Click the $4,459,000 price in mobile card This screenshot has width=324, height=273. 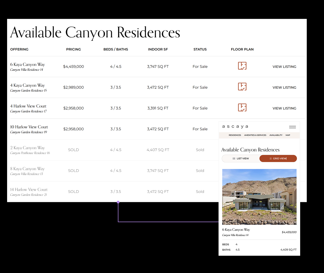pyautogui.click(x=289, y=232)
